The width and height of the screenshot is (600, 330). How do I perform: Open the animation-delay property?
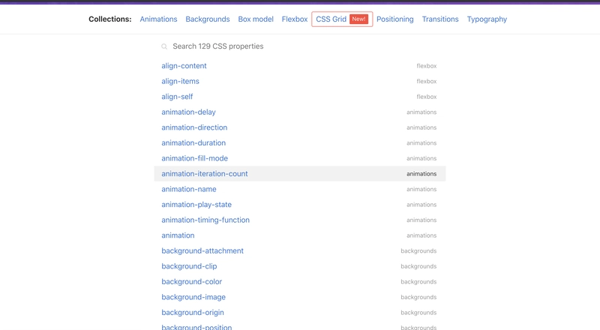(x=189, y=112)
